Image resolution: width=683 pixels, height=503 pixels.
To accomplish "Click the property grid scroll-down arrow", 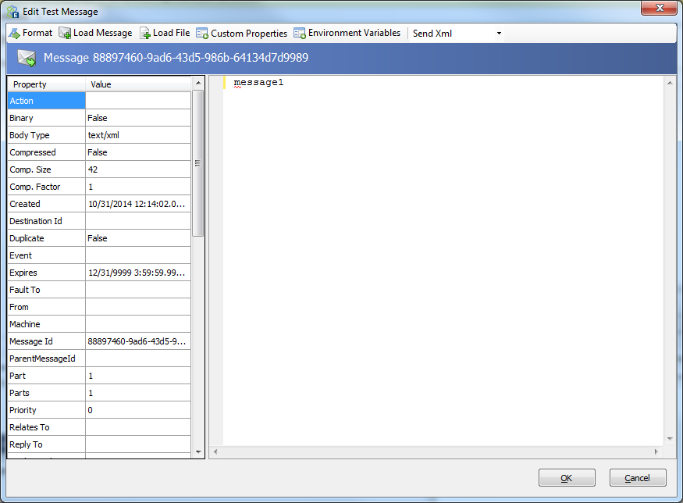I will pyautogui.click(x=198, y=451).
